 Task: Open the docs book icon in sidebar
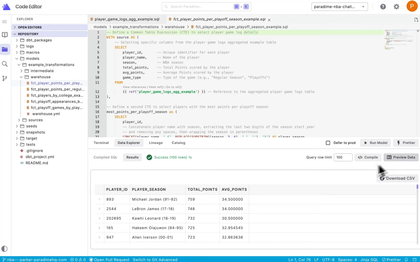5,35
